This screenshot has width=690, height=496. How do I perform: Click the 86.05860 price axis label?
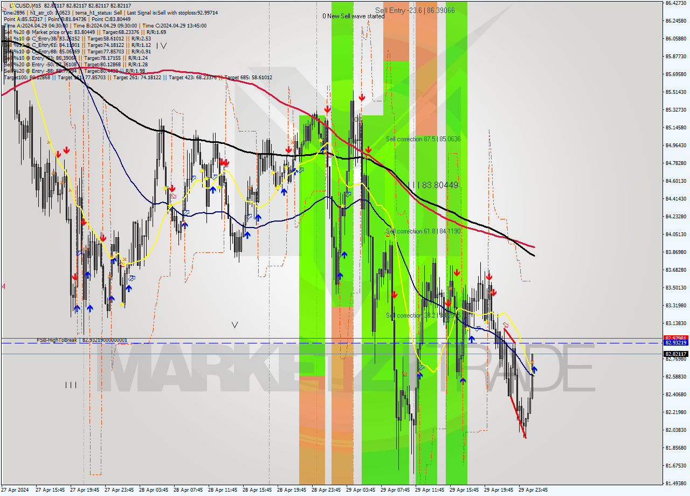[676, 39]
